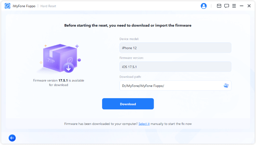
Task: Minimize the Fixppo window
Action: coord(242,6)
